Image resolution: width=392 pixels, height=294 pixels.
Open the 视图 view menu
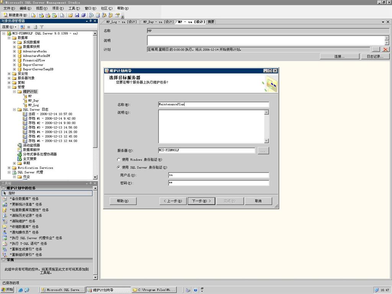click(x=41, y=8)
